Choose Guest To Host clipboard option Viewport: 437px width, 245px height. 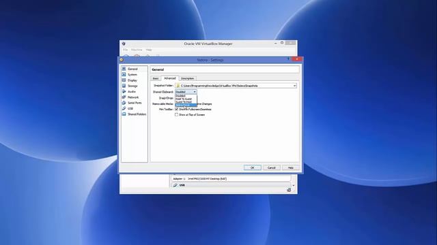[186, 102]
